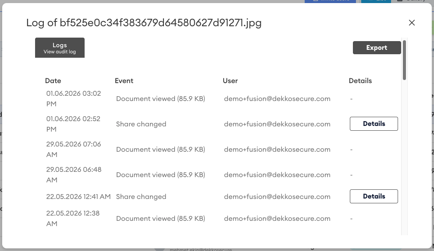Click date 29.05.2026 06:48 AM
434x251 pixels.
74,175
